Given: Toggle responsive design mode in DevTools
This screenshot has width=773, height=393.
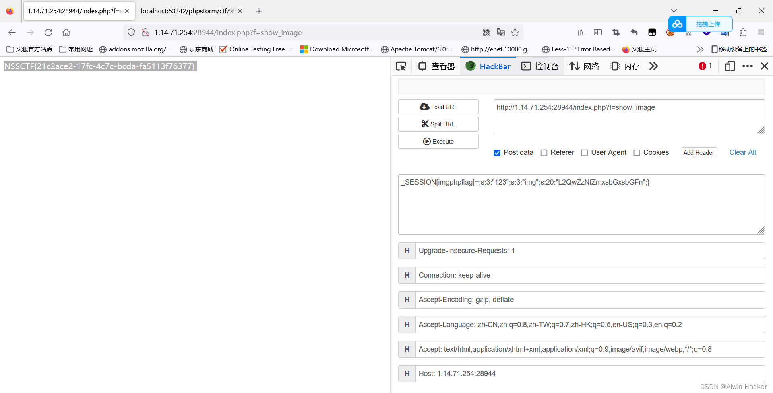Looking at the screenshot, I should [730, 66].
